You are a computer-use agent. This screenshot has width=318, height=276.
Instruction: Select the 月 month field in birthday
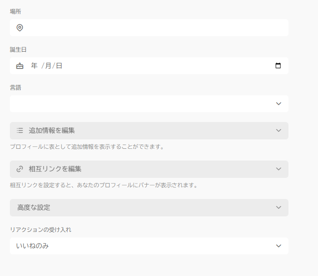coord(48,66)
